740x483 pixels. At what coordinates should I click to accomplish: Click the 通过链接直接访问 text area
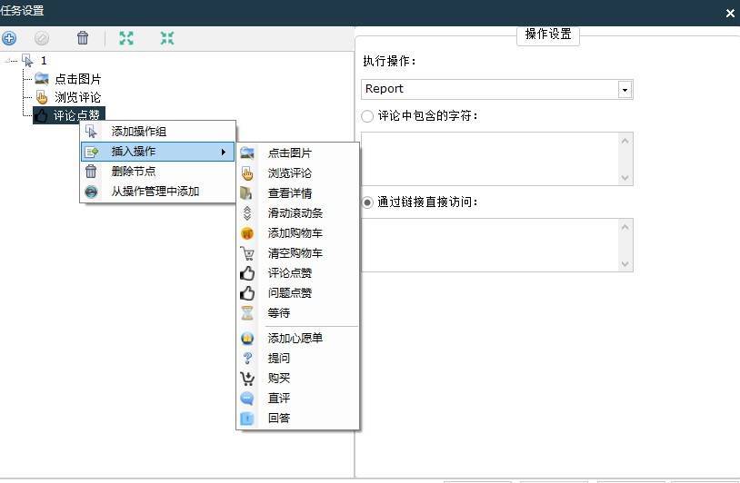point(490,245)
